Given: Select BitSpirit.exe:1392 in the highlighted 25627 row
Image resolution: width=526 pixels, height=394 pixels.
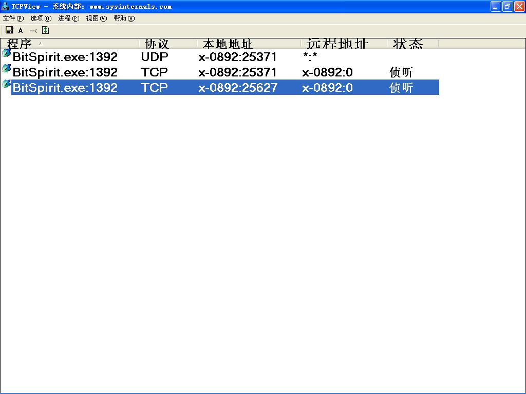Looking at the screenshot, I should 65,88.
